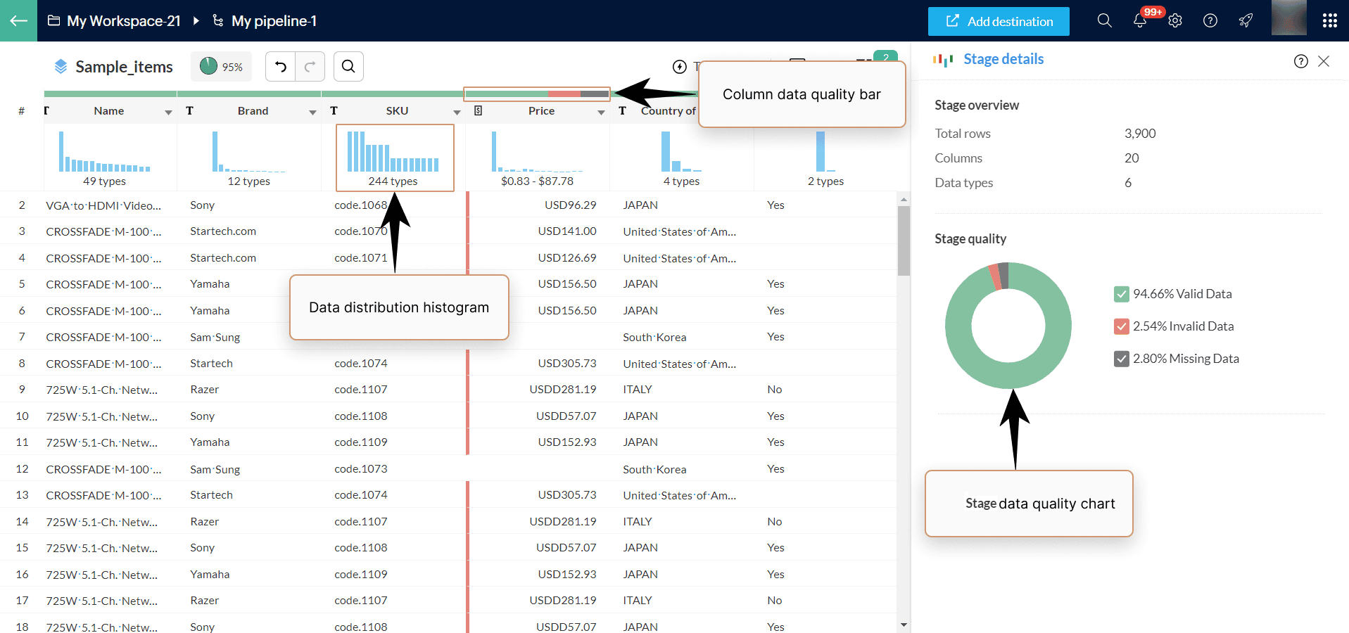Image resolution: width=1349 pixels, height=633 pixels.
Task: Click the scrollbar up arrow of the table
Action: [x=904, y=200]
